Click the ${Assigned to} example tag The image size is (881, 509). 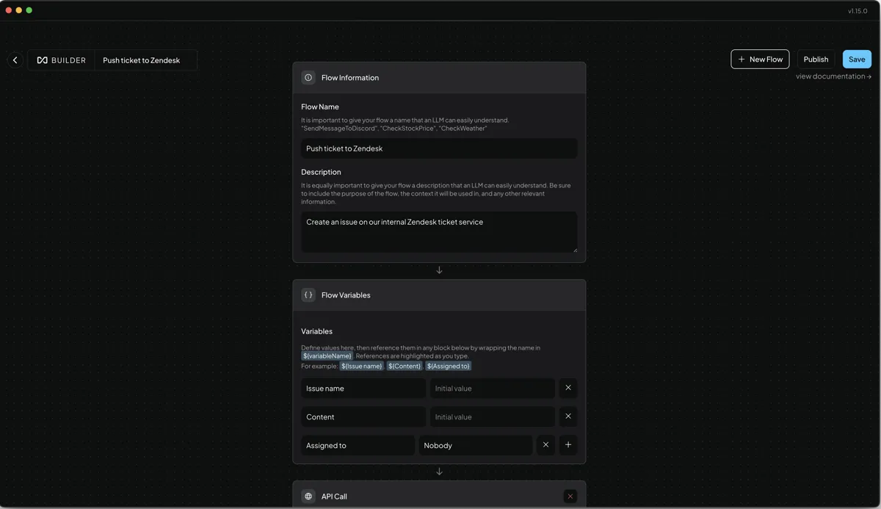coord(449,366)
